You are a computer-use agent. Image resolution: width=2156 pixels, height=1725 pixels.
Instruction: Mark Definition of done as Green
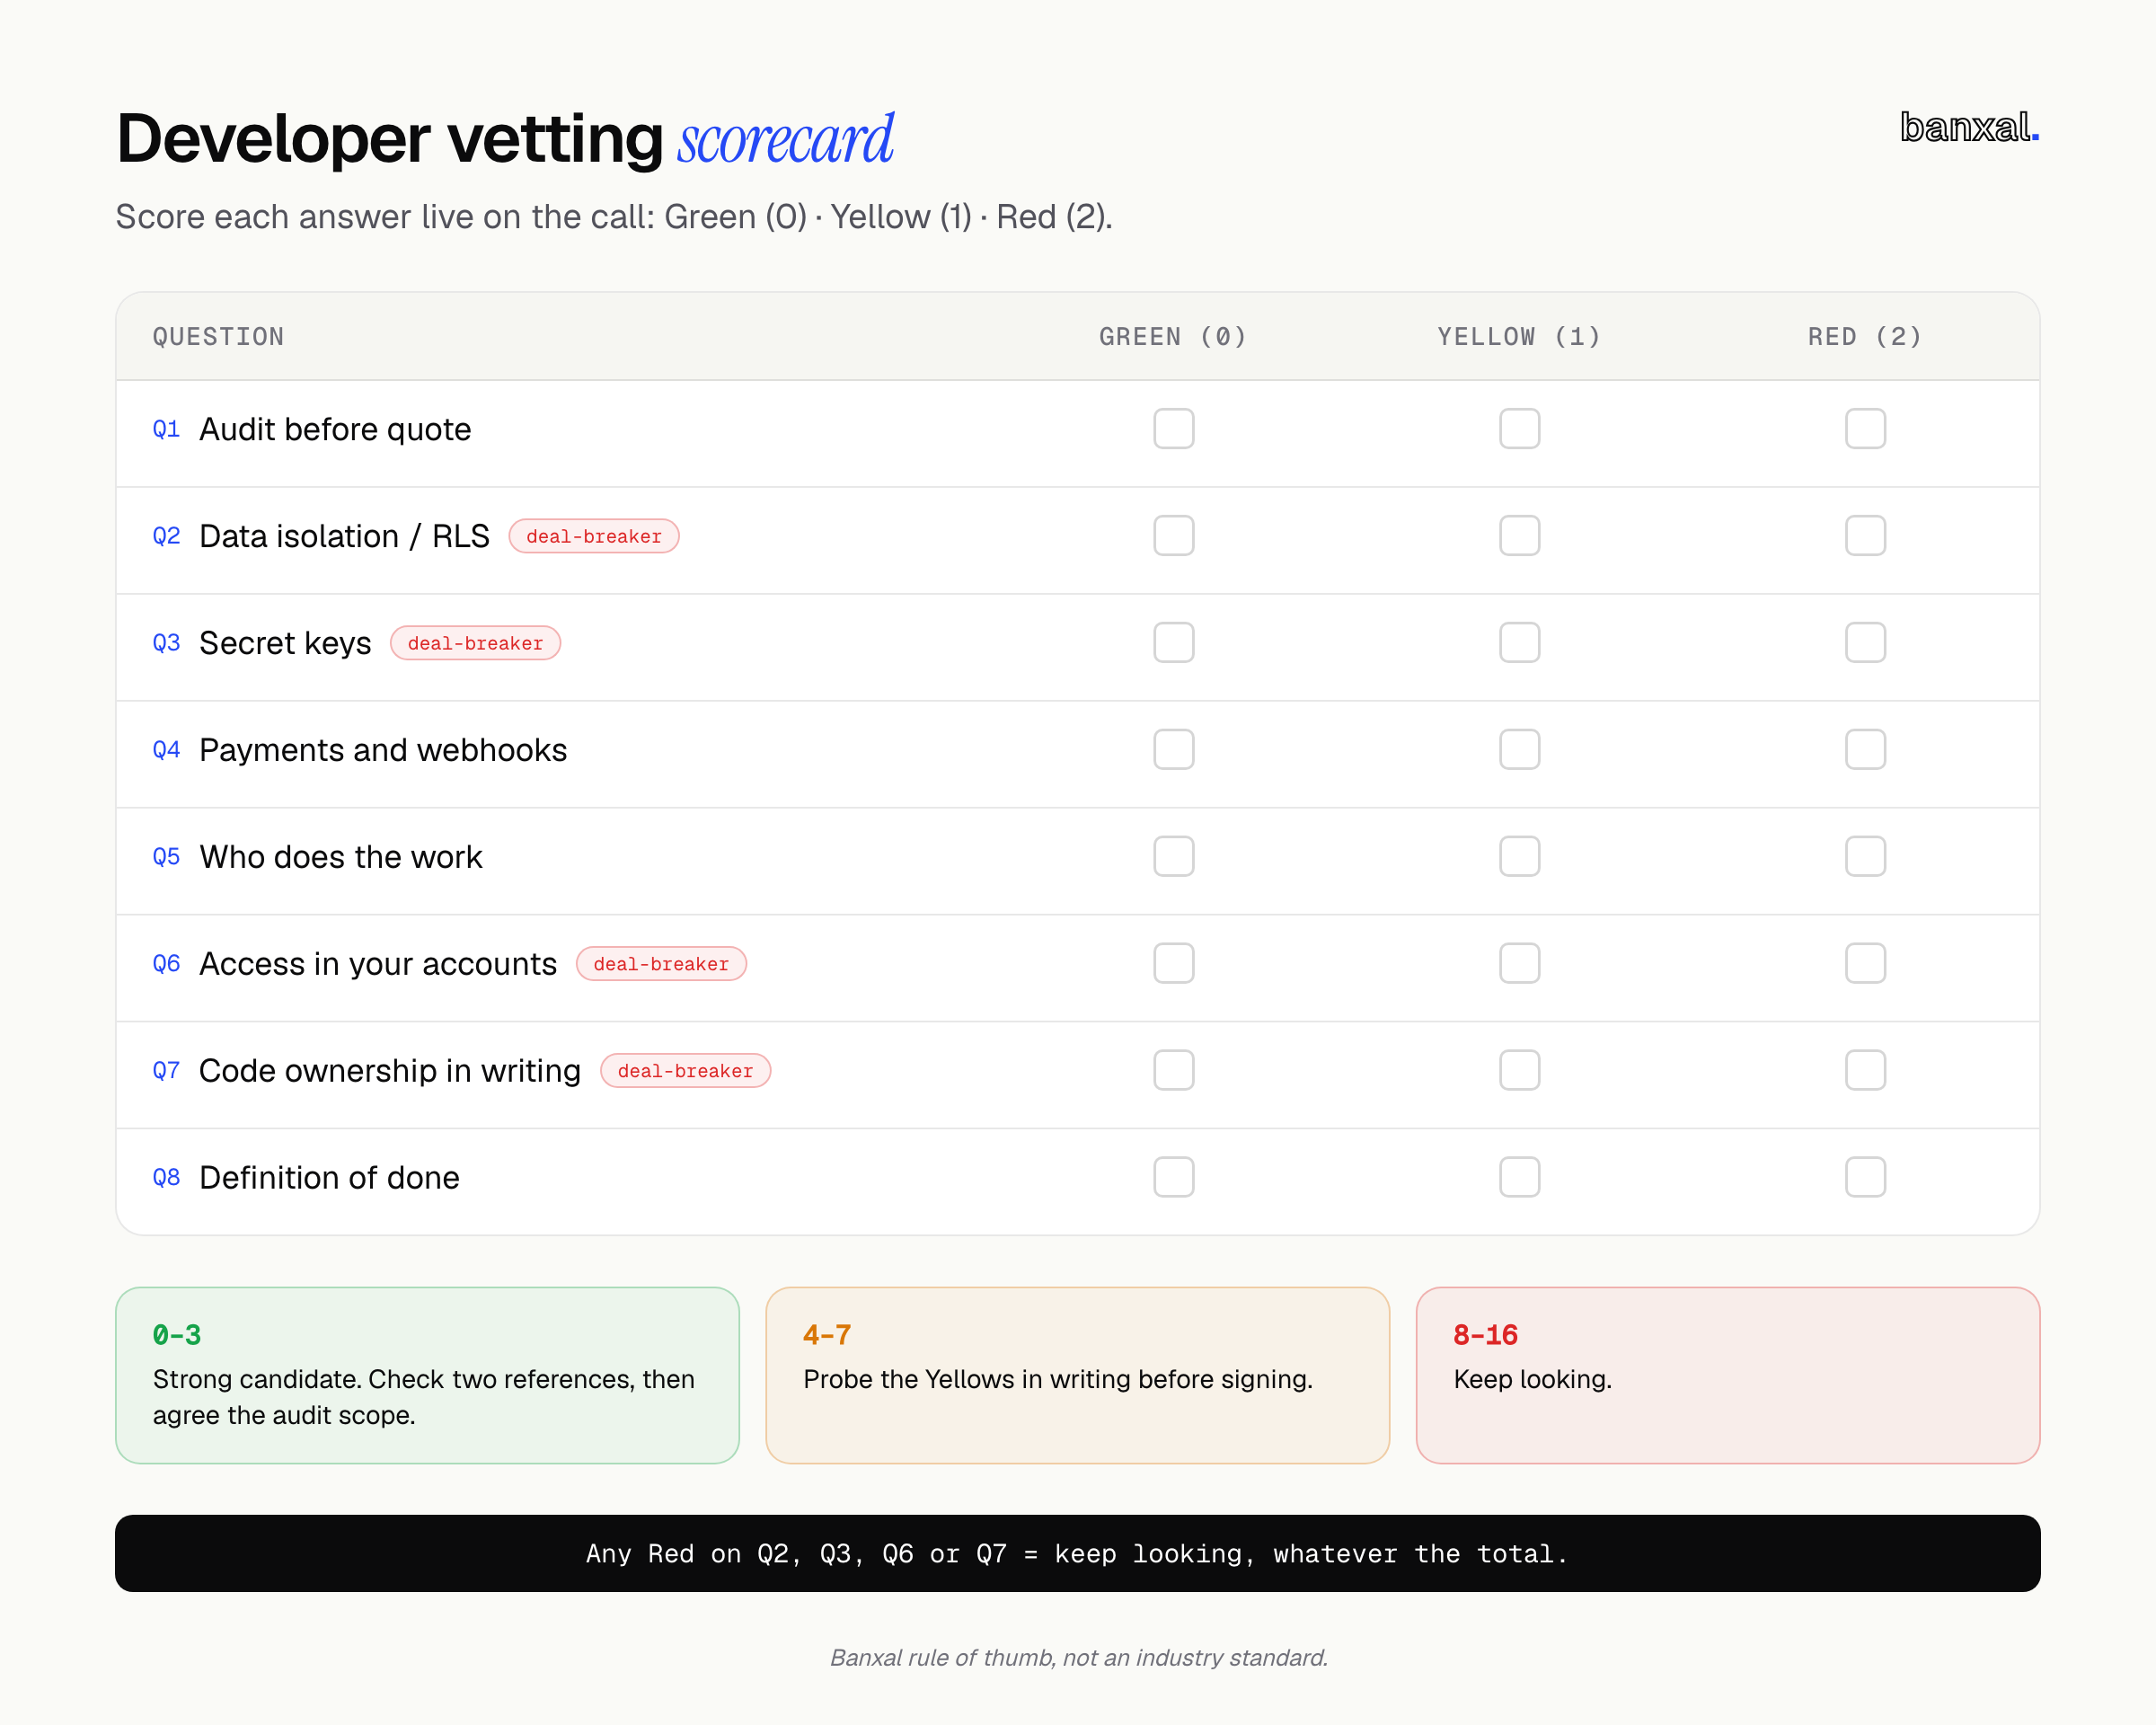click(1173, 1178)
